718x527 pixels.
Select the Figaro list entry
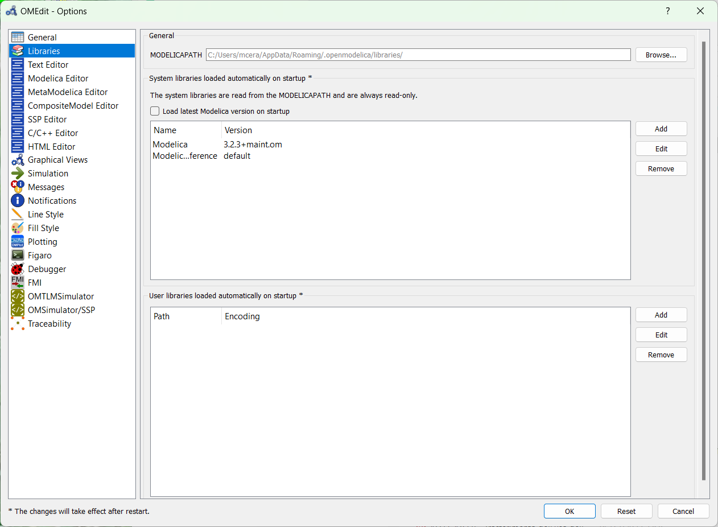point(72,256)
